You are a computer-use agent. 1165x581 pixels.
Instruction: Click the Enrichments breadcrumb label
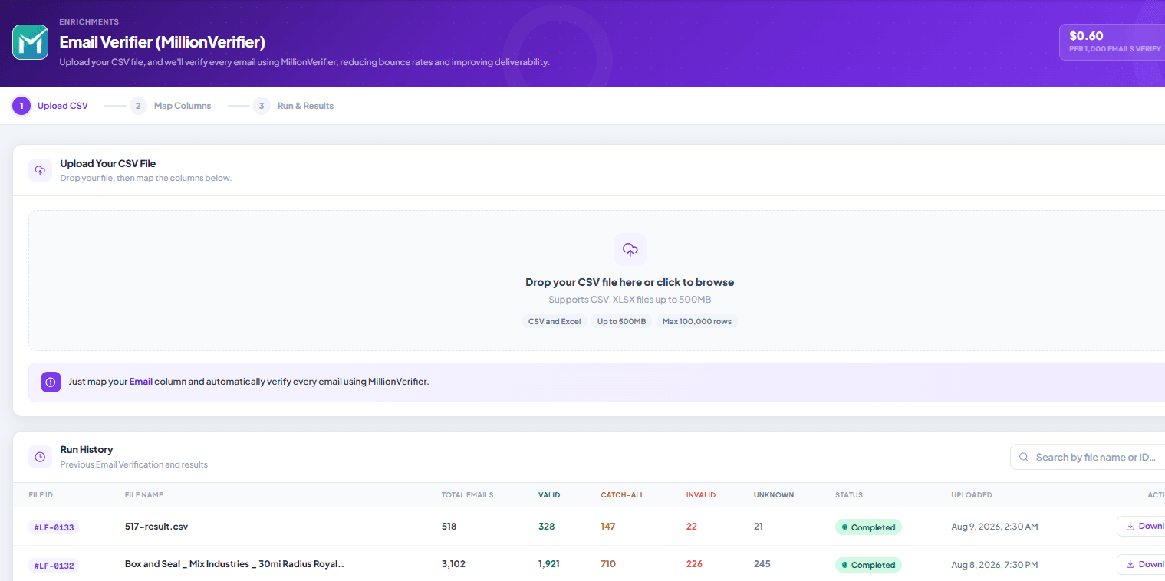point(89,22)
